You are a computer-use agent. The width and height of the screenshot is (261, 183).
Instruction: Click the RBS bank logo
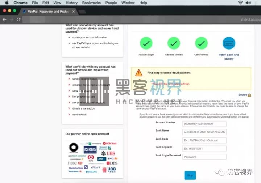point(90,149)
